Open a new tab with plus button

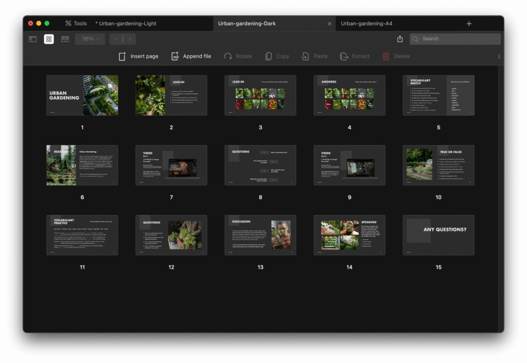(469, 24)
